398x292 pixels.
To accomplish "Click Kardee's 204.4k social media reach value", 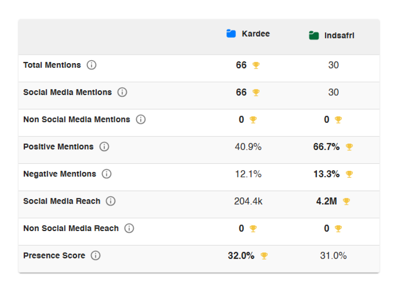I will tap(248, 201).
